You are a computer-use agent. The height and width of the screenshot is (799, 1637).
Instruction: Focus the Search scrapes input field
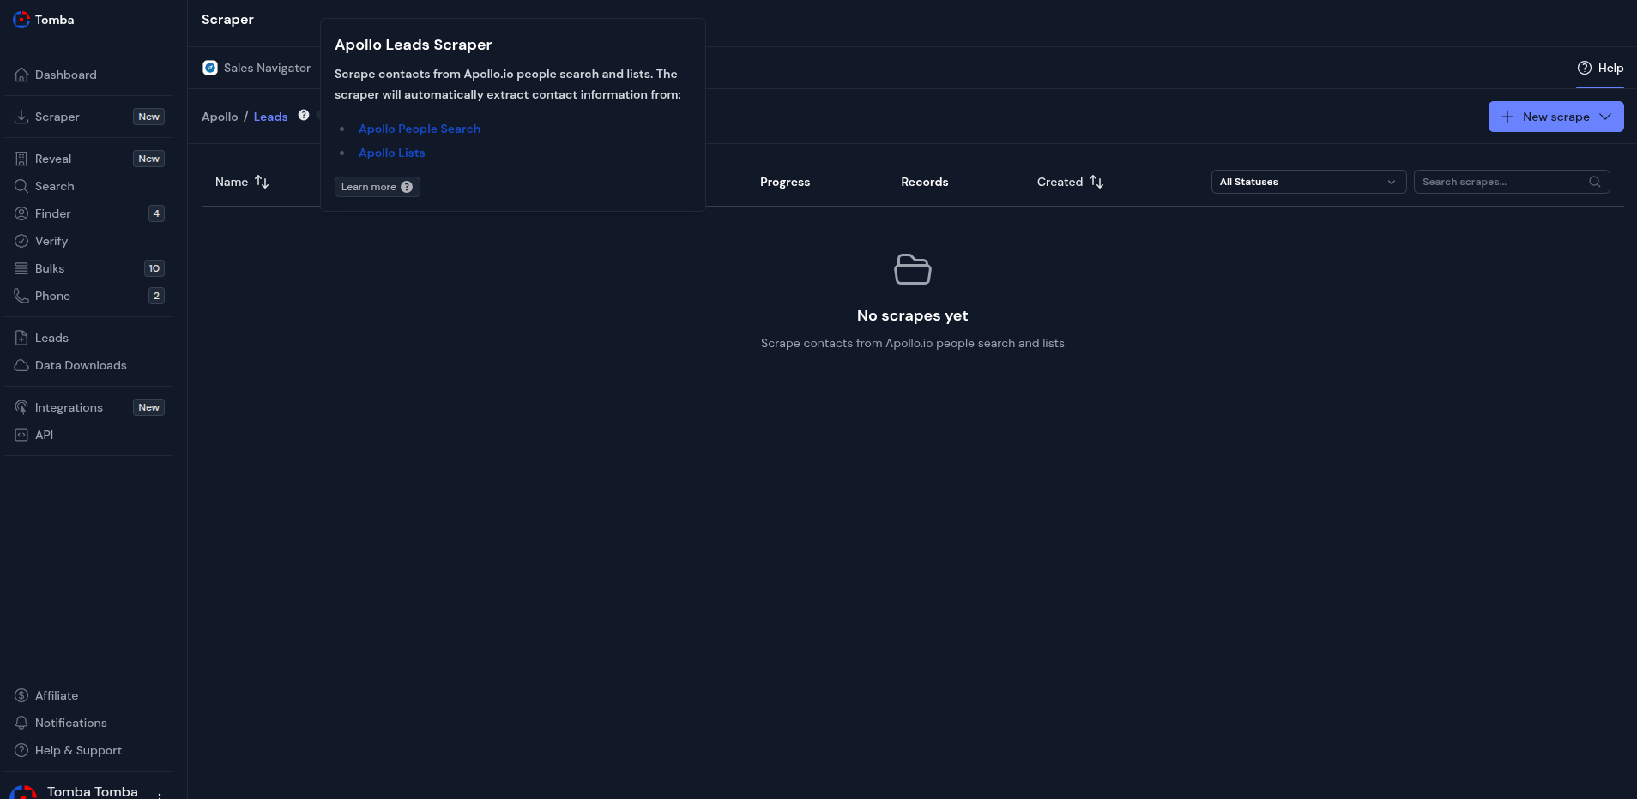[1501, 182]
